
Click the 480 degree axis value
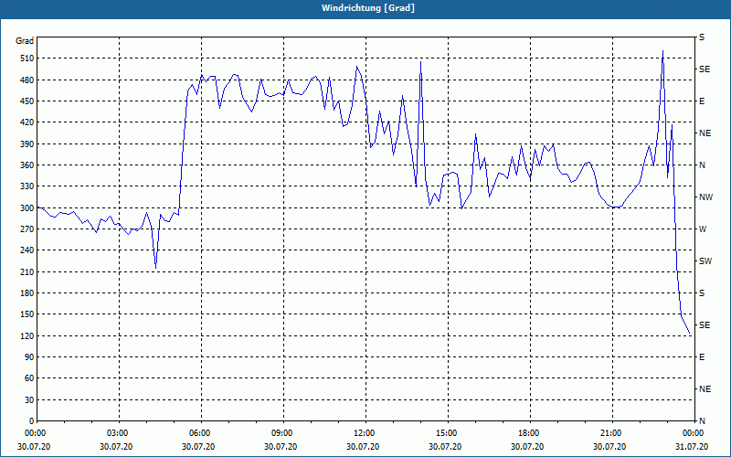click(x=27, y=80)
